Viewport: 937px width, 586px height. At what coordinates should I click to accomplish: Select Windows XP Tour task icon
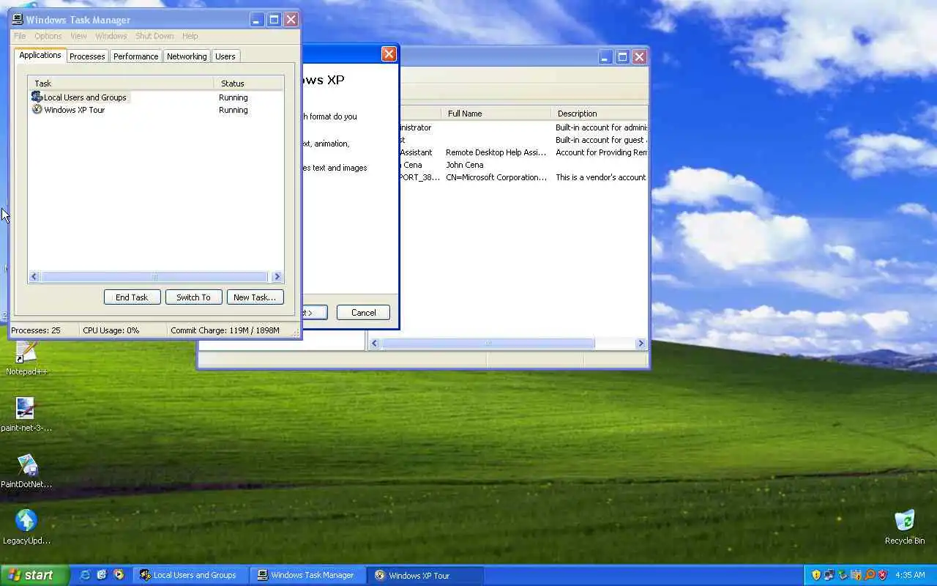[x=37, y=110]
